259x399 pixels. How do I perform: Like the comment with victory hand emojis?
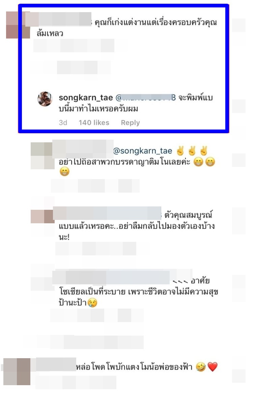[239, 160]
